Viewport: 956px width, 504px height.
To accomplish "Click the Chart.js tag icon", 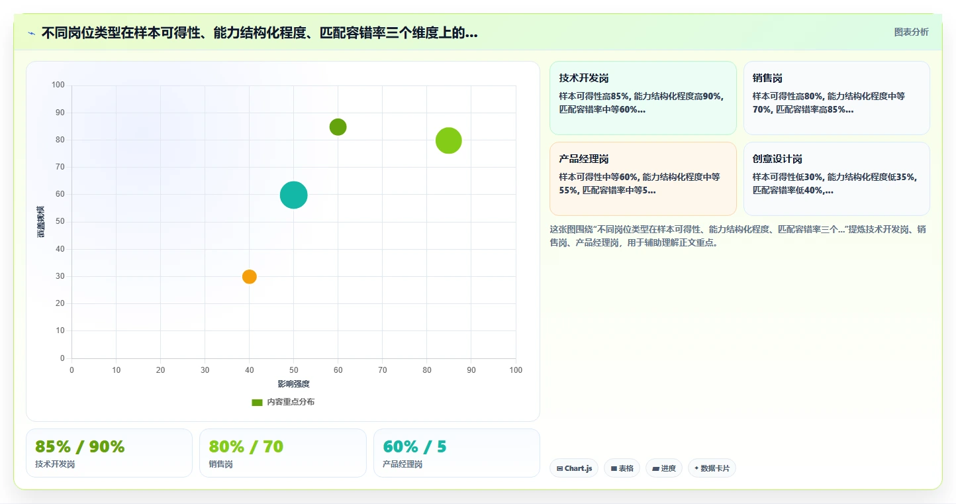I will point(559,468).
